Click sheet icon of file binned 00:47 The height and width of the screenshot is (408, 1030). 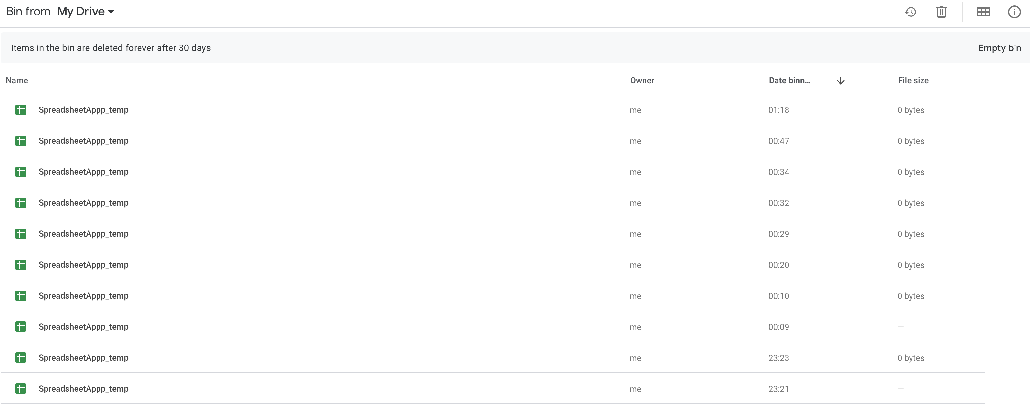pos(20,141)
